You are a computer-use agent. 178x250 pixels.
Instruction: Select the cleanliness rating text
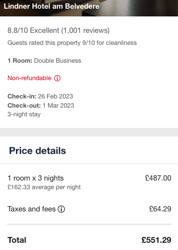pos(72,43)
